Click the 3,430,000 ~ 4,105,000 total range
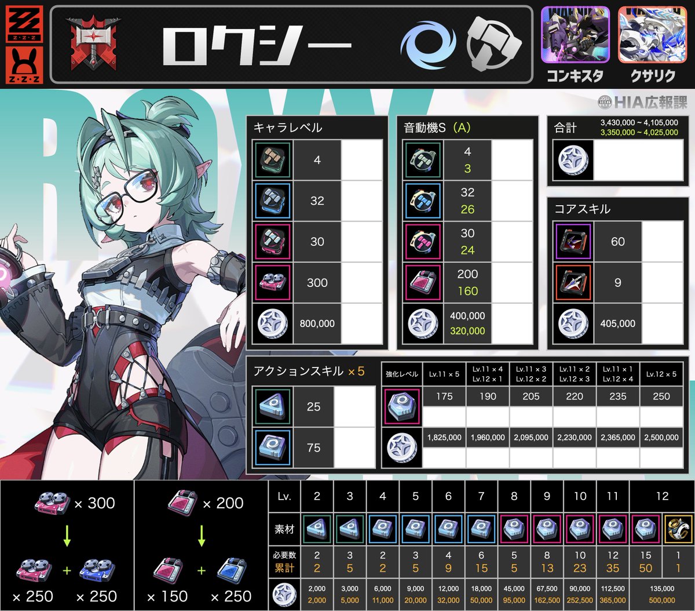 (x=639, y=123)
